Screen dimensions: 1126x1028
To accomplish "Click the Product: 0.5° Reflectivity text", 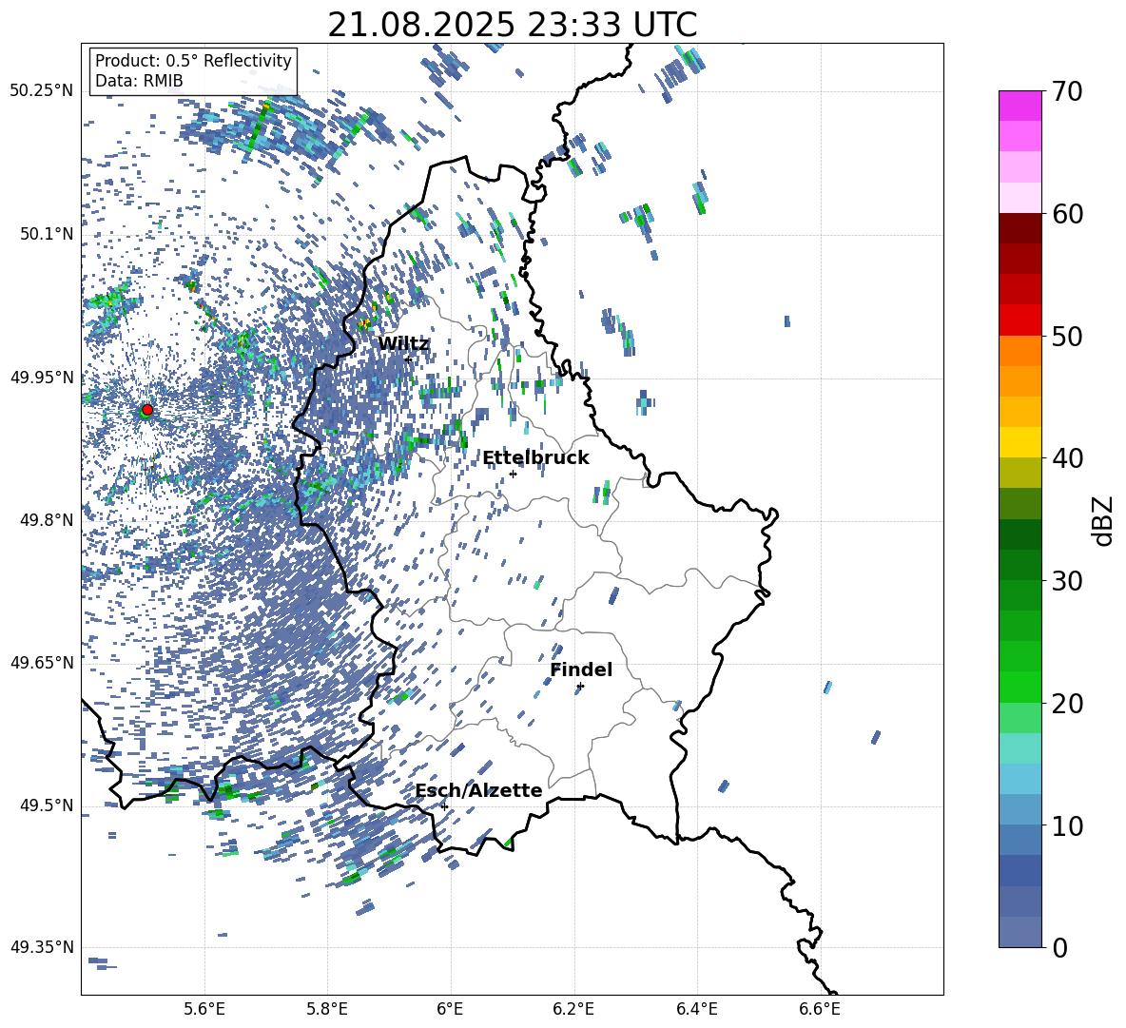I will pos(193,61).
